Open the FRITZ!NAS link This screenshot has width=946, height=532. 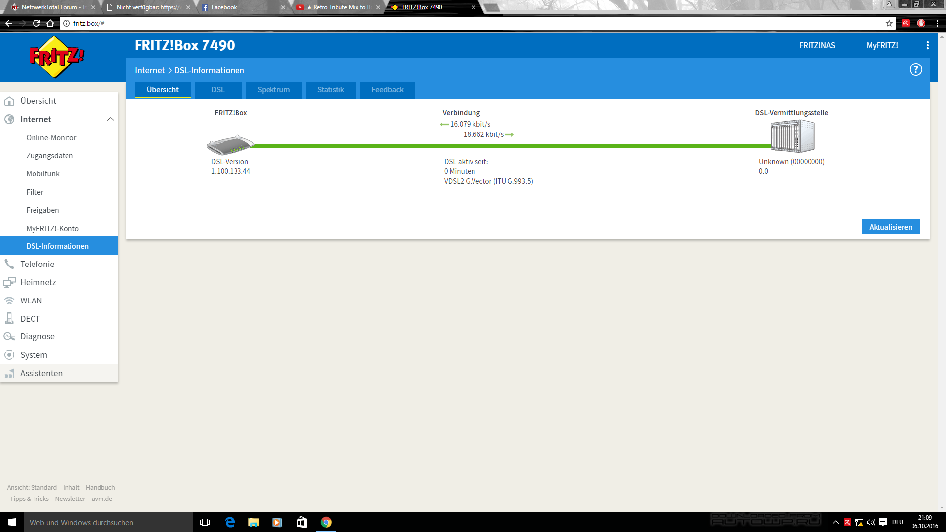pos(817,45)
